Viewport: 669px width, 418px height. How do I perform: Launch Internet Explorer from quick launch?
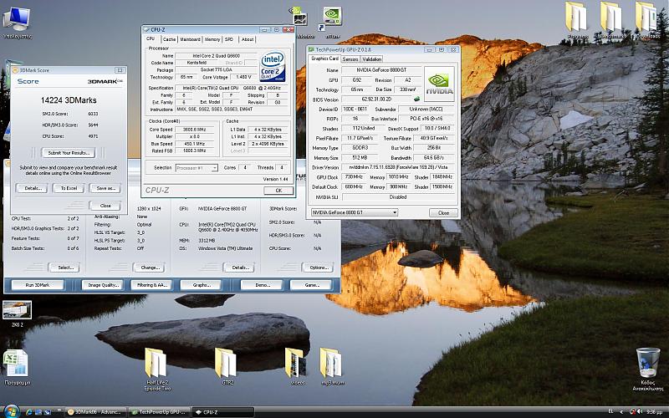[29, 412]
